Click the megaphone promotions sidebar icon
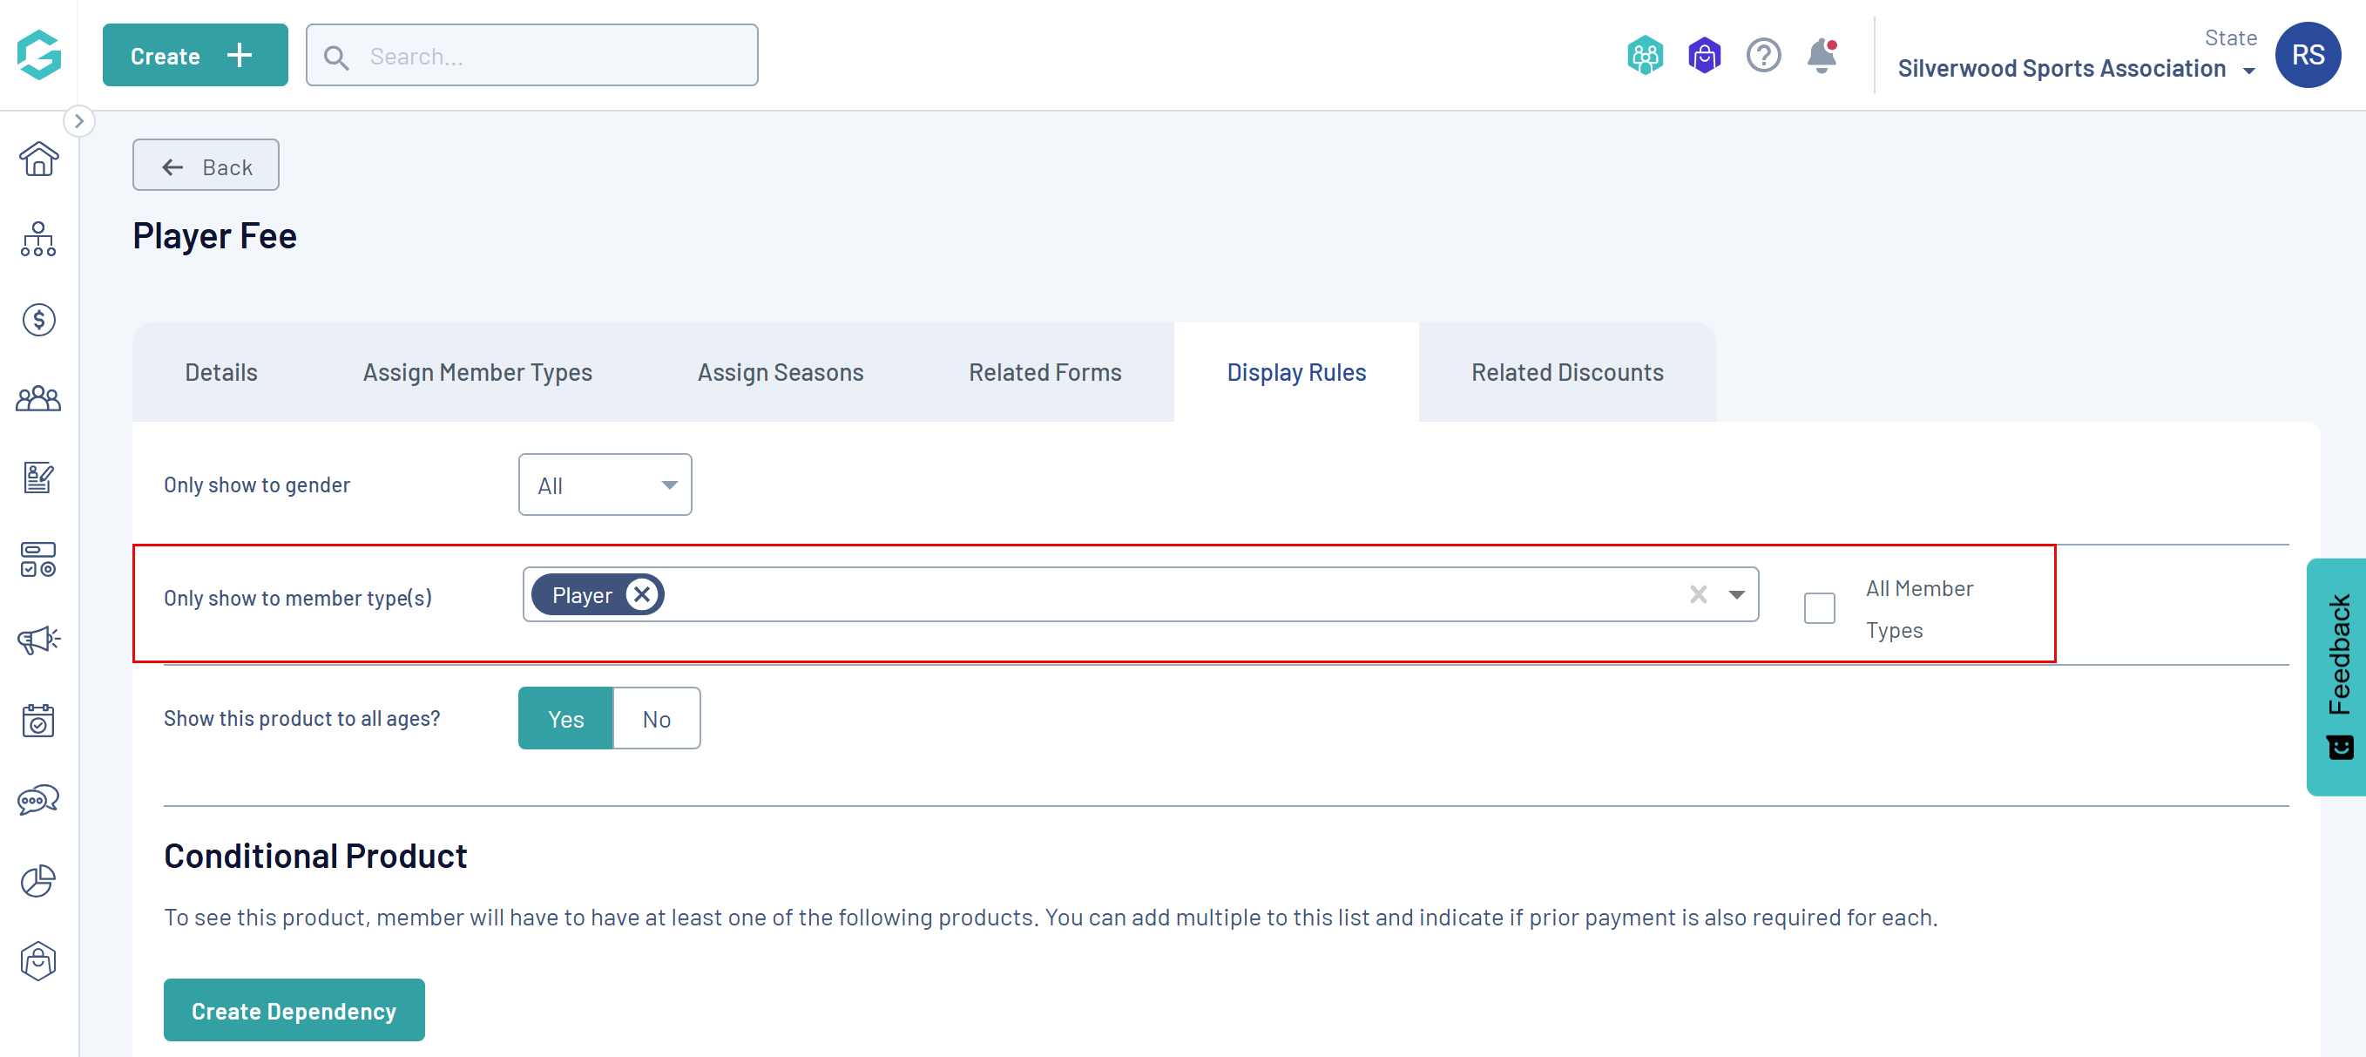The width and height of the screenshot is (2366, 1057). 38,639
